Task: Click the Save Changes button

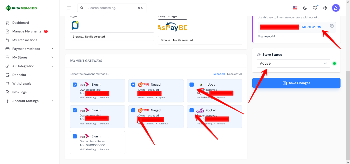Action: [296, 83]
